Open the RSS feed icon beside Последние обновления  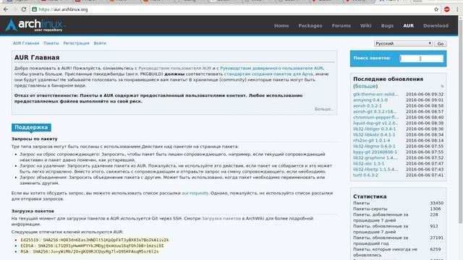click(442, 86)
